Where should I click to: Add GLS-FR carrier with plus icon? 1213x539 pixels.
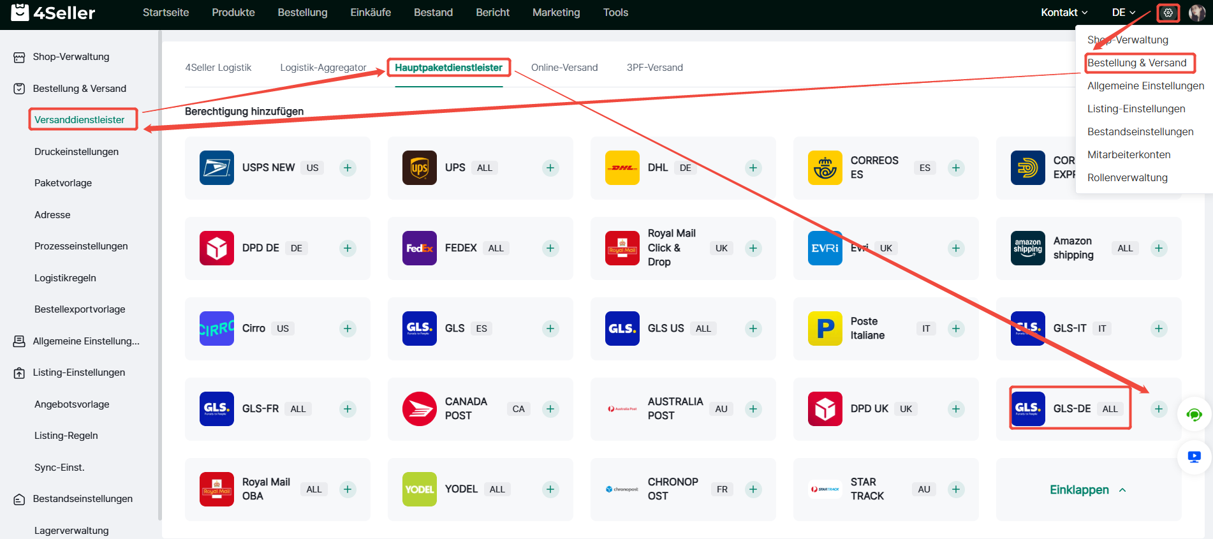tap(348, 409)
